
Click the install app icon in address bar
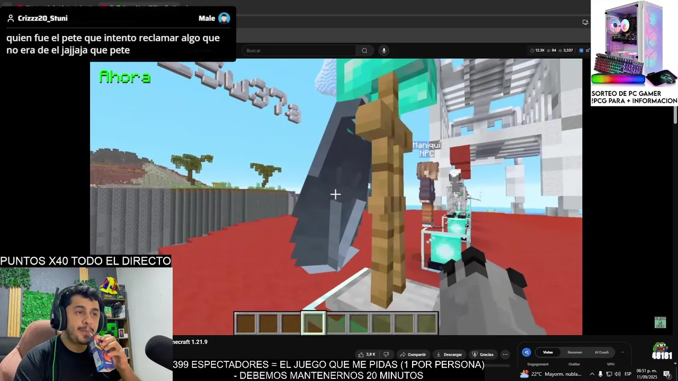[585, 22]
